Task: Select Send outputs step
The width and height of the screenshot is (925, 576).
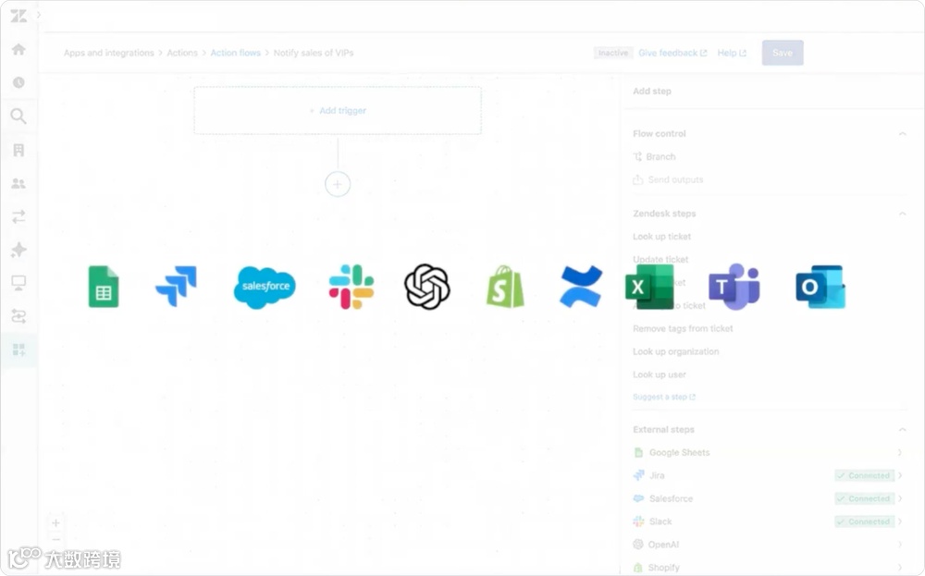Action: tap(668, 179)
